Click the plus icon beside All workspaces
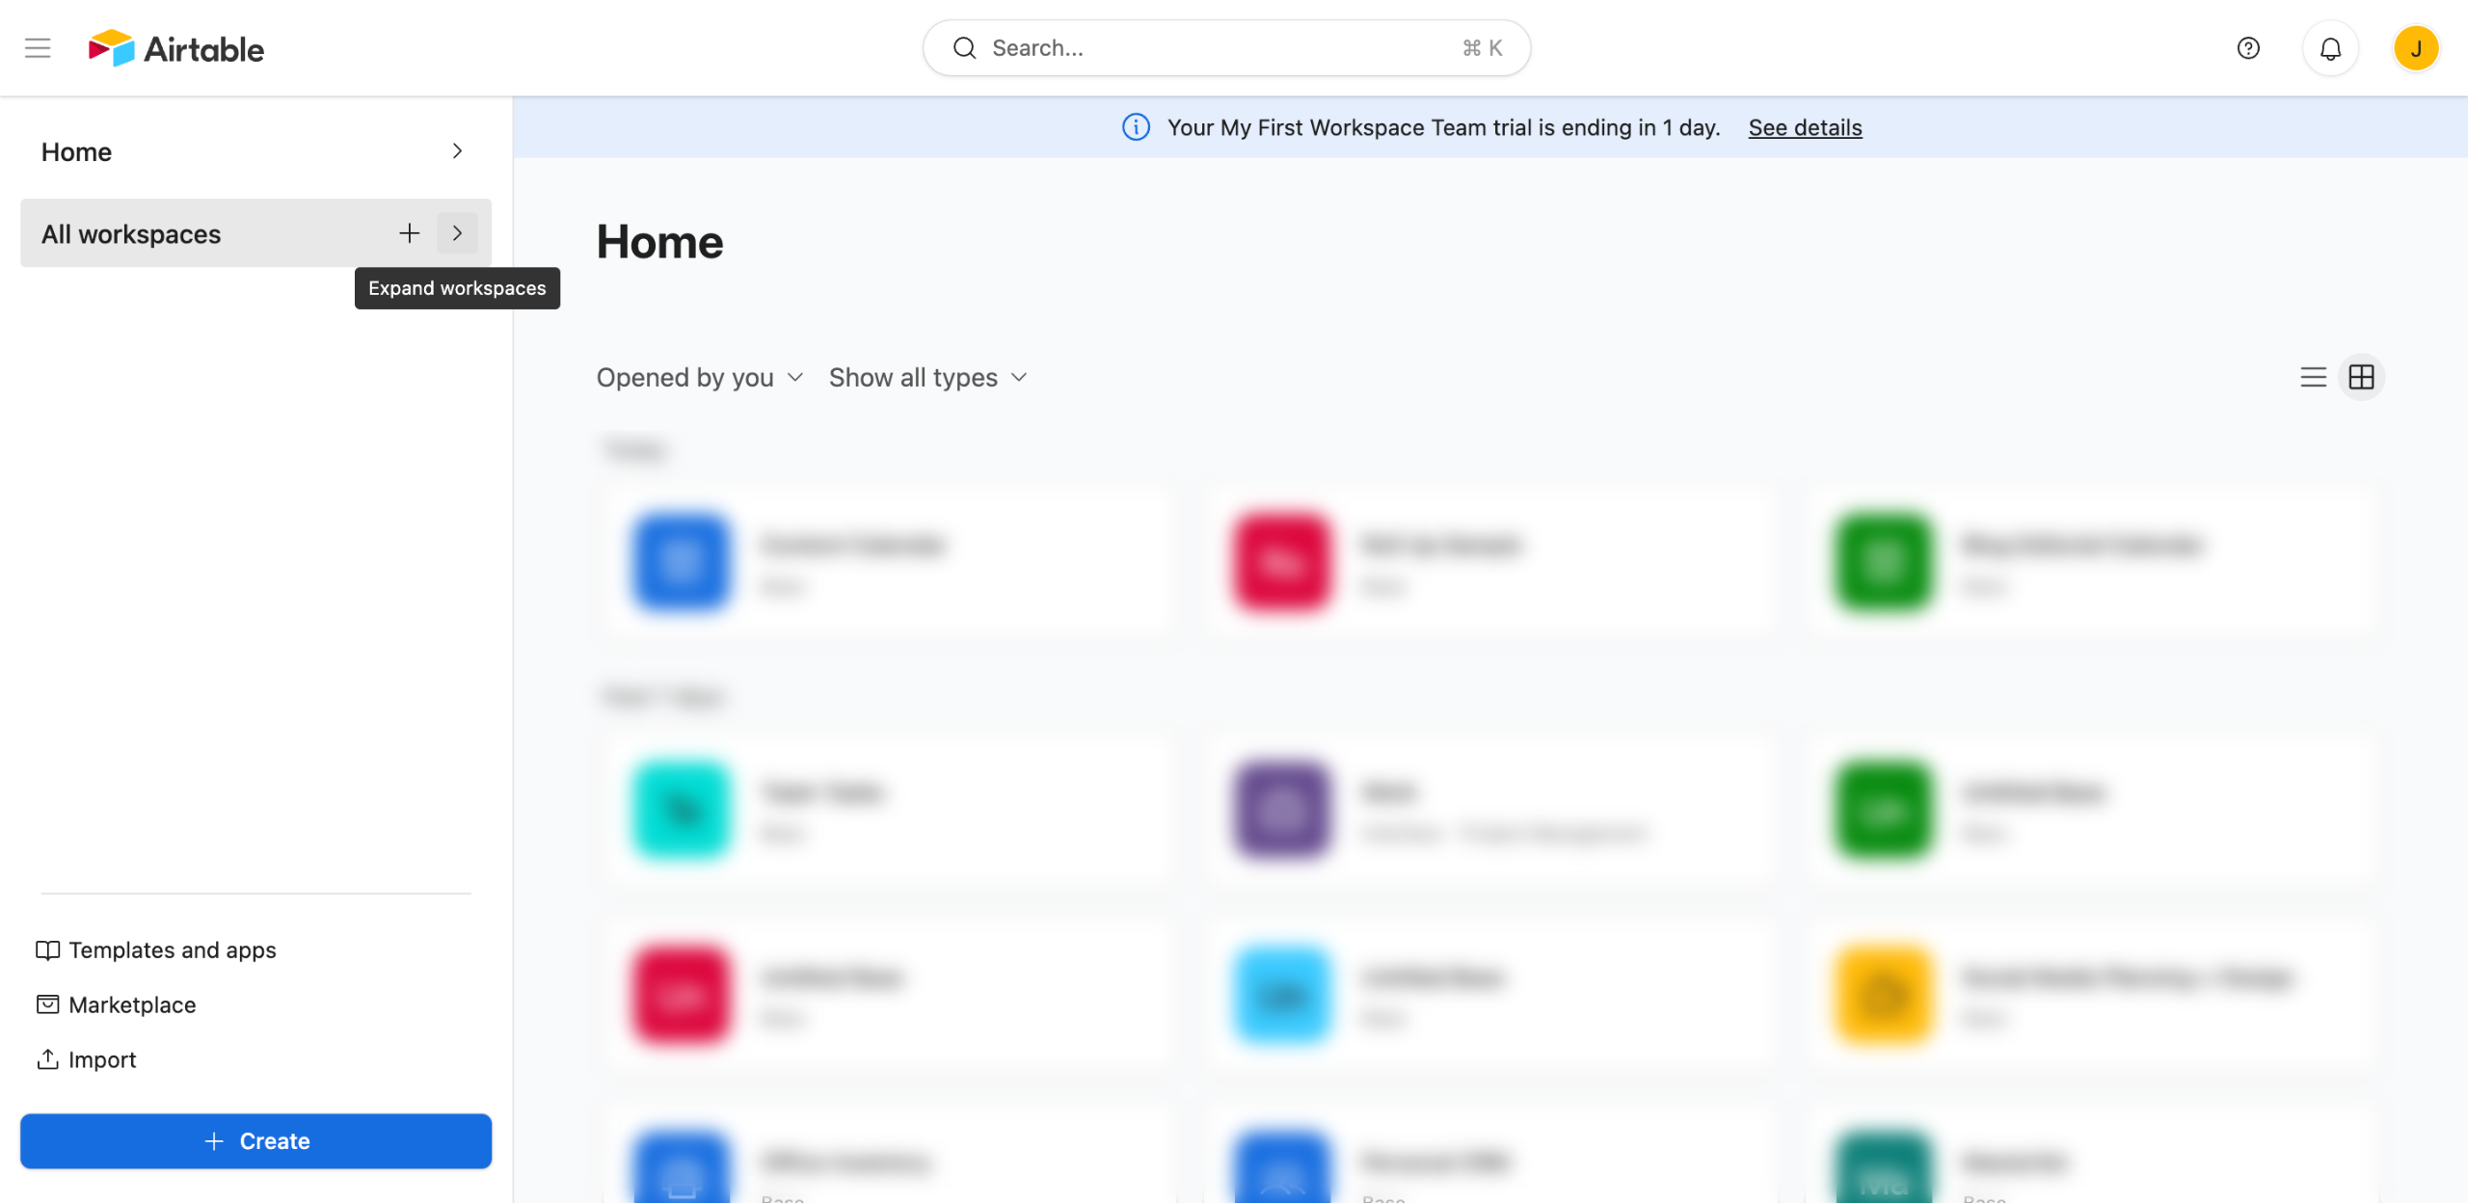The image size is (2468, 1203). 410,233
